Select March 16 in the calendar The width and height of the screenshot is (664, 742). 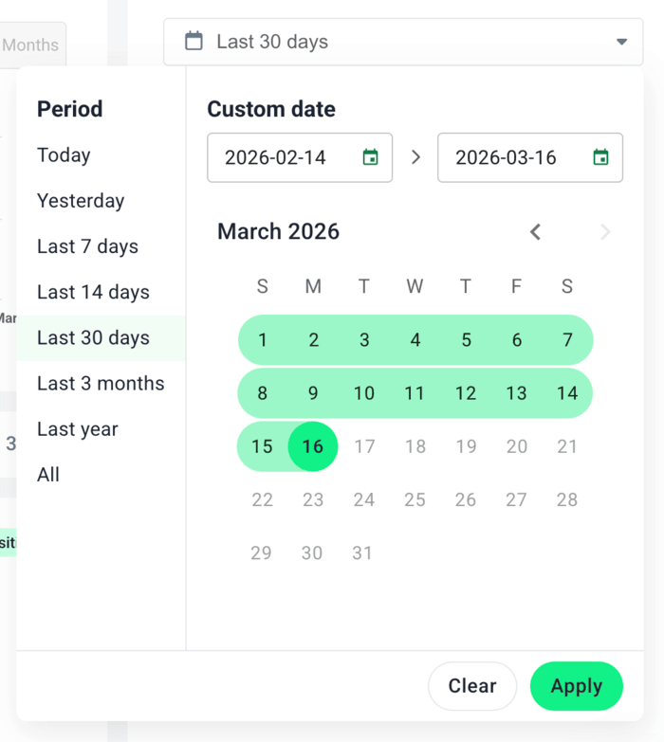313,446
